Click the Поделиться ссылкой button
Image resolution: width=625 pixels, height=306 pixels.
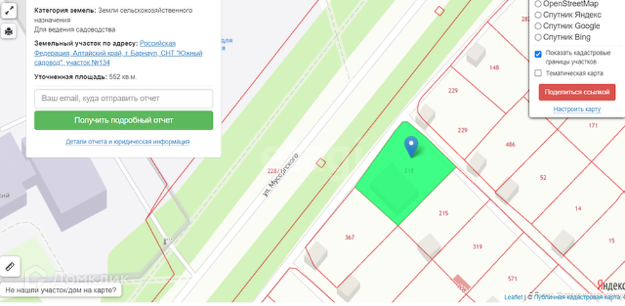coord(577,92)
